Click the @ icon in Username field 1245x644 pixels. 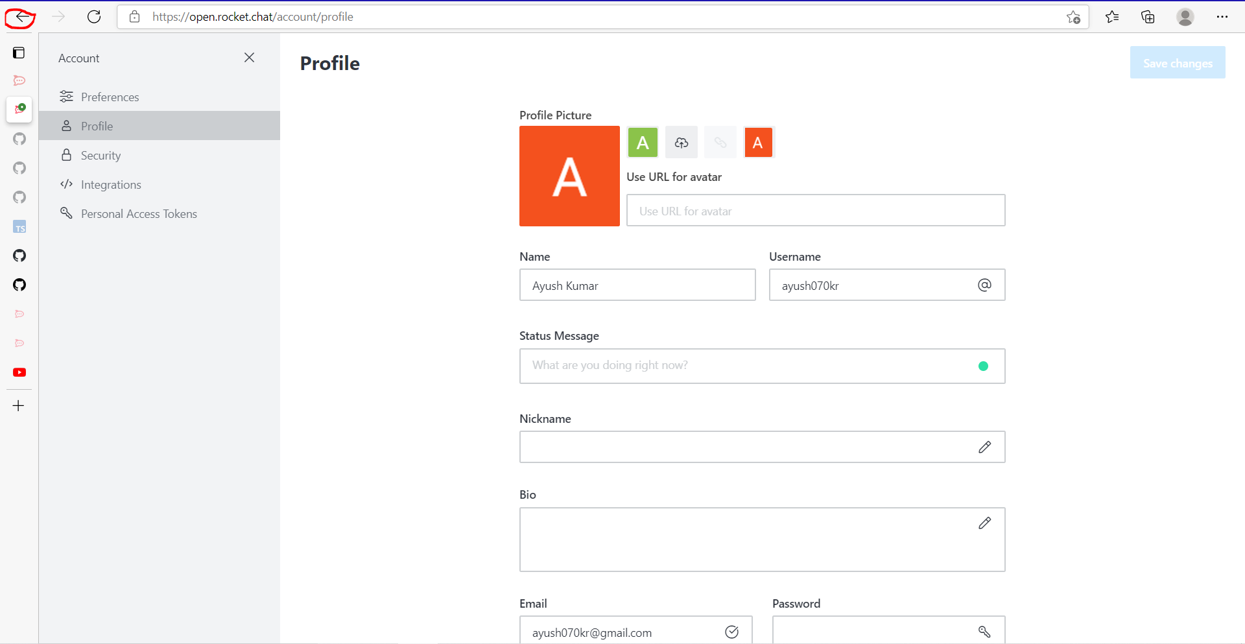pos(984,285)
